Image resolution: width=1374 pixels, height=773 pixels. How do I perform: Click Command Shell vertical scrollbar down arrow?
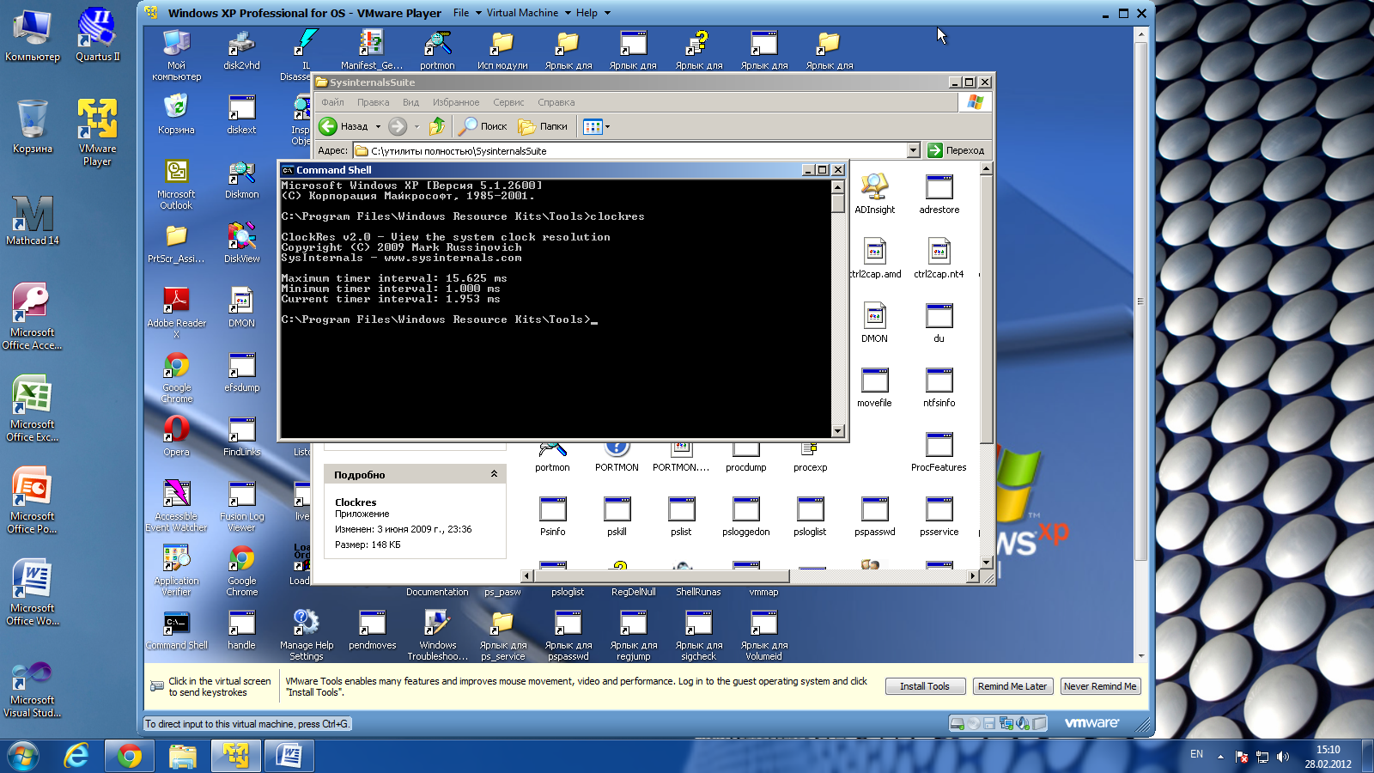[838, 431]
